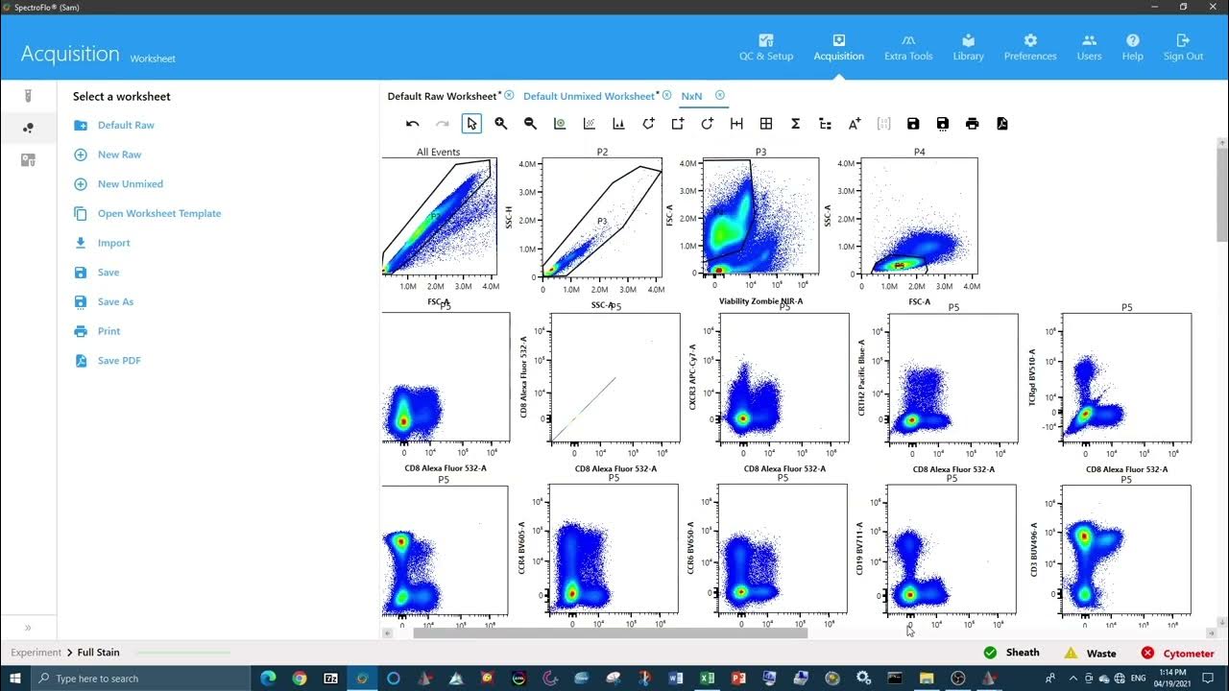Screen dimensions: 1229x691
Task: Open the worksheet dots icon in left sidebar
Action: click(x=28, y=128)
